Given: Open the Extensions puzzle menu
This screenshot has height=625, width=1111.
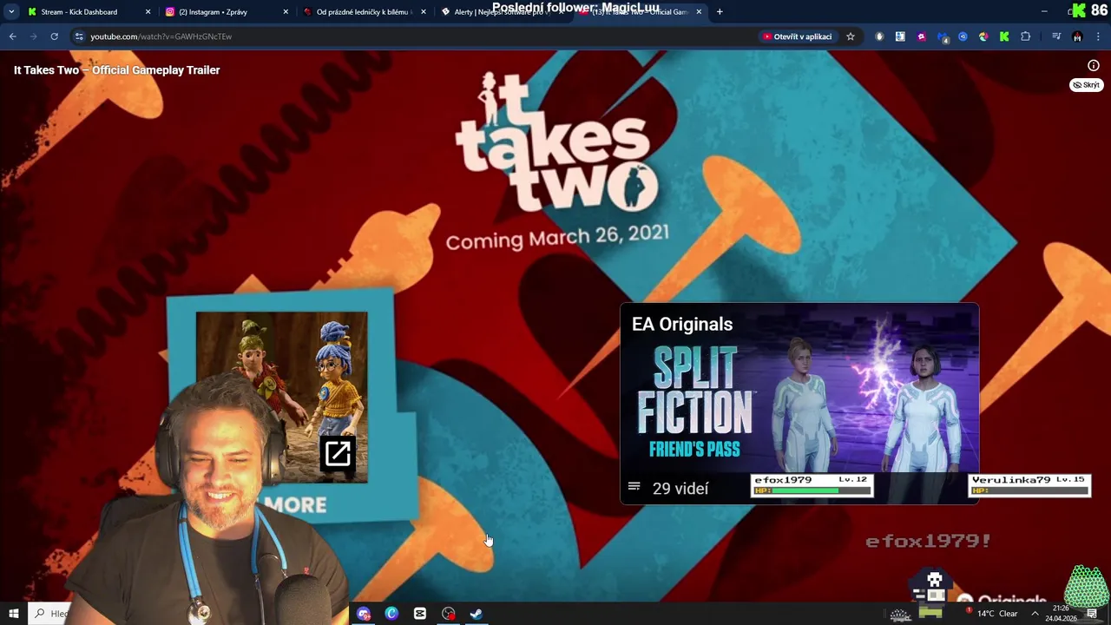Looking at the screenshot, I should (1026, 36).
